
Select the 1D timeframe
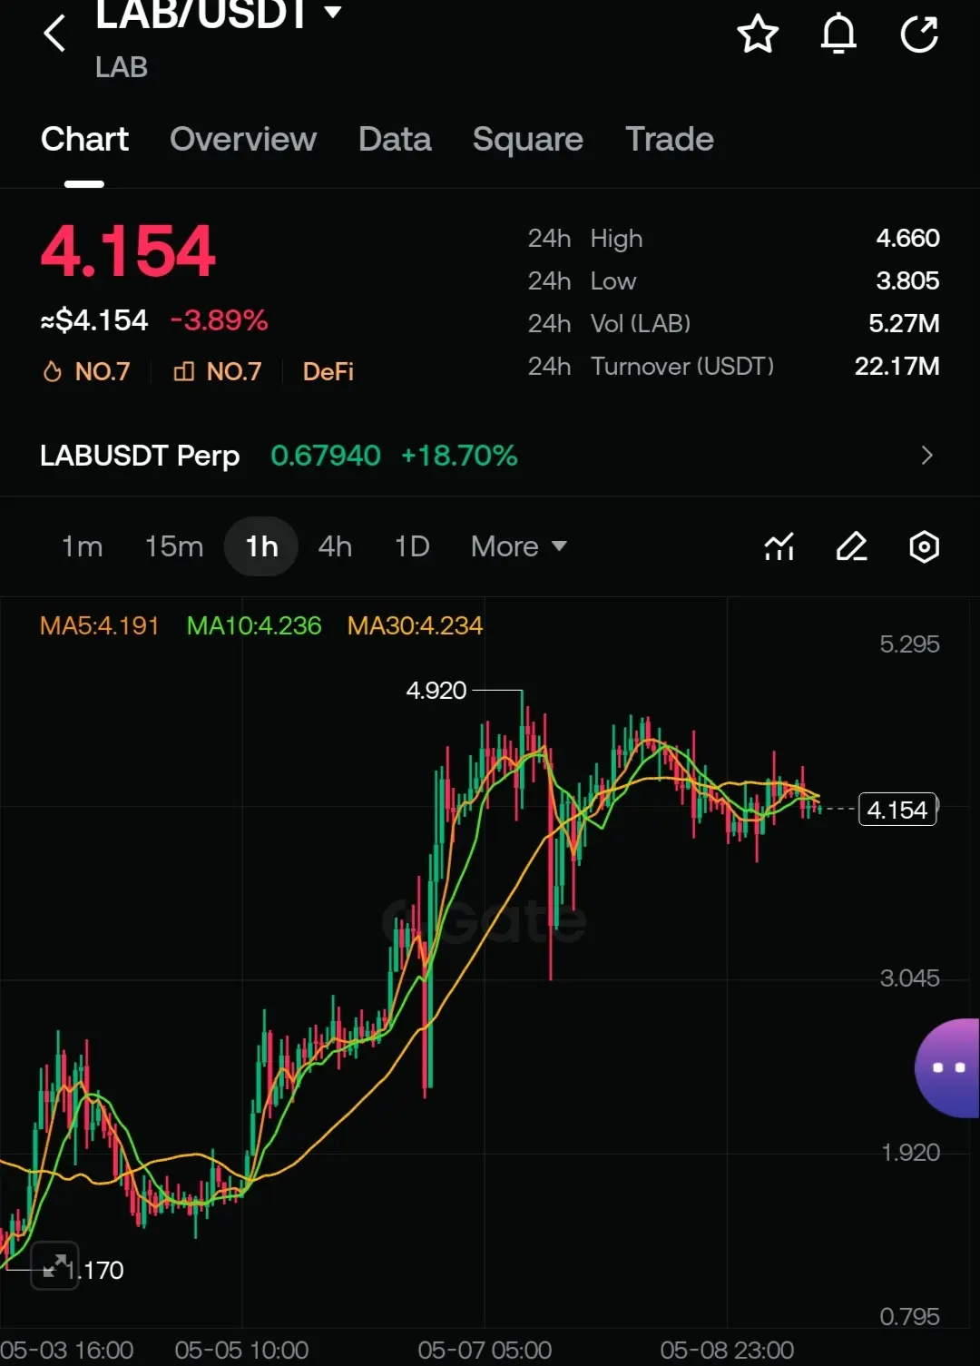coord(412,546)
